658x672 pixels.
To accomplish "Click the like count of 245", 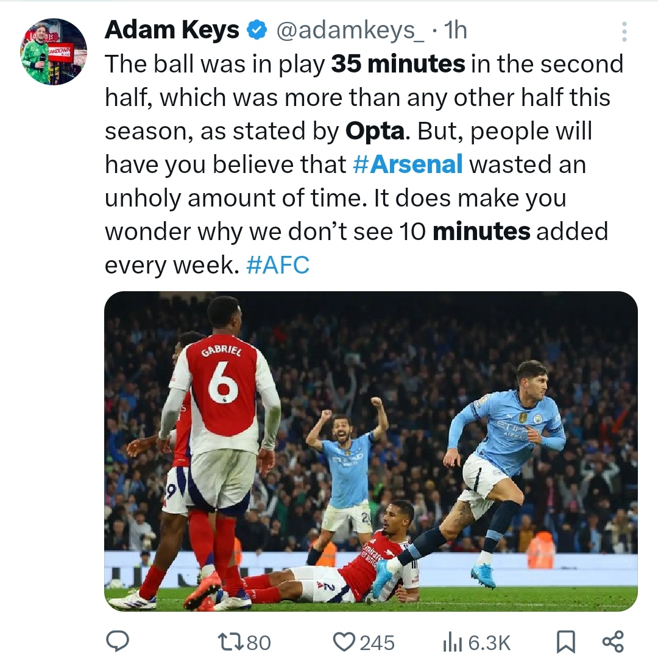I will (376, 642).
